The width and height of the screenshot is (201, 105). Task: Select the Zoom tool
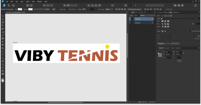point(3,74)
